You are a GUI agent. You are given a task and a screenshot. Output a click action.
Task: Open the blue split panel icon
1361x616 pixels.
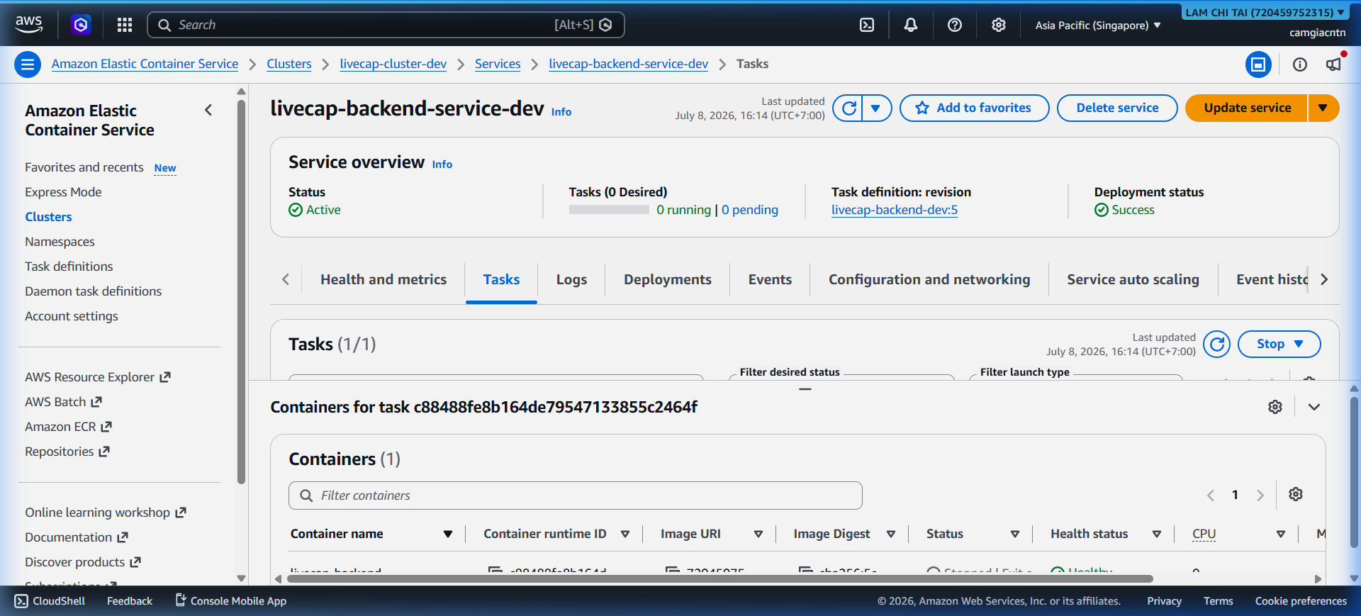click(x=1258, y=65)
